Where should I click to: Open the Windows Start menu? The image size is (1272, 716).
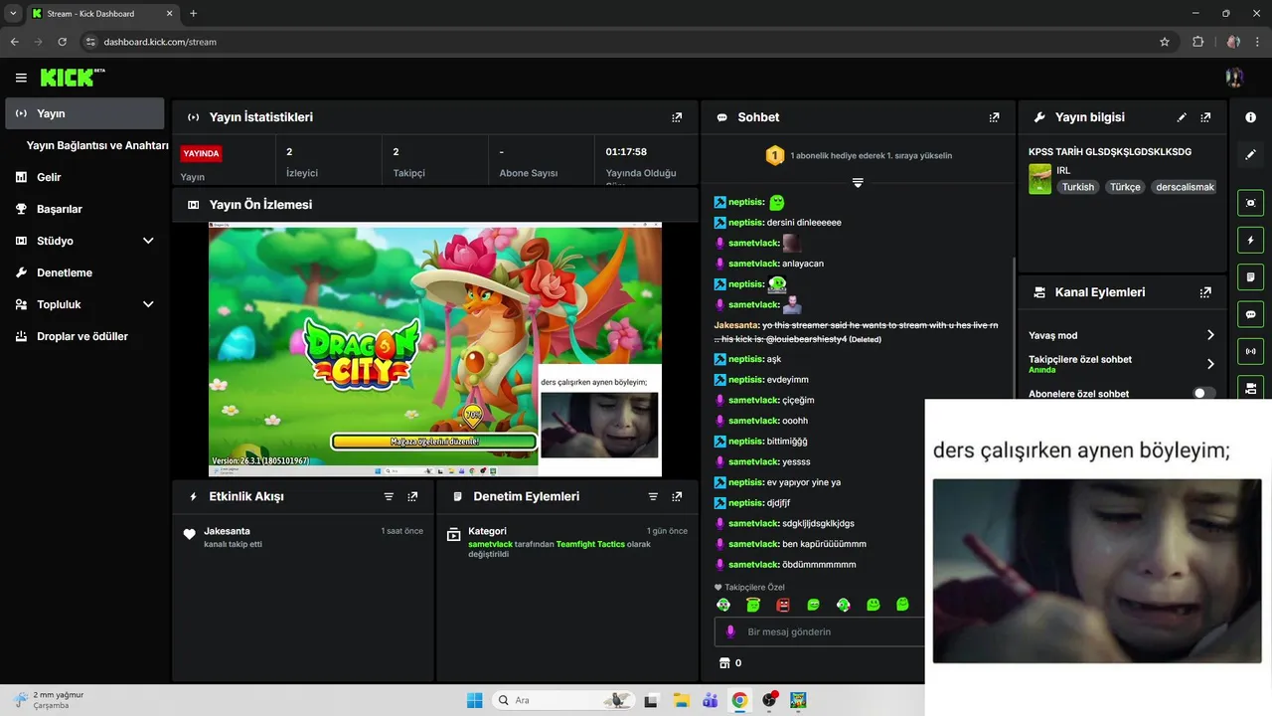click(x=474, y=700)
